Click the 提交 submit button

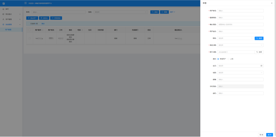(269, 134)
